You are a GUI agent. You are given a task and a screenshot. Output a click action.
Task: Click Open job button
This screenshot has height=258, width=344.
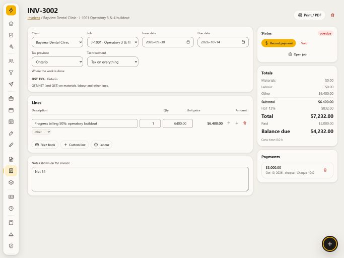coord(297,54)
